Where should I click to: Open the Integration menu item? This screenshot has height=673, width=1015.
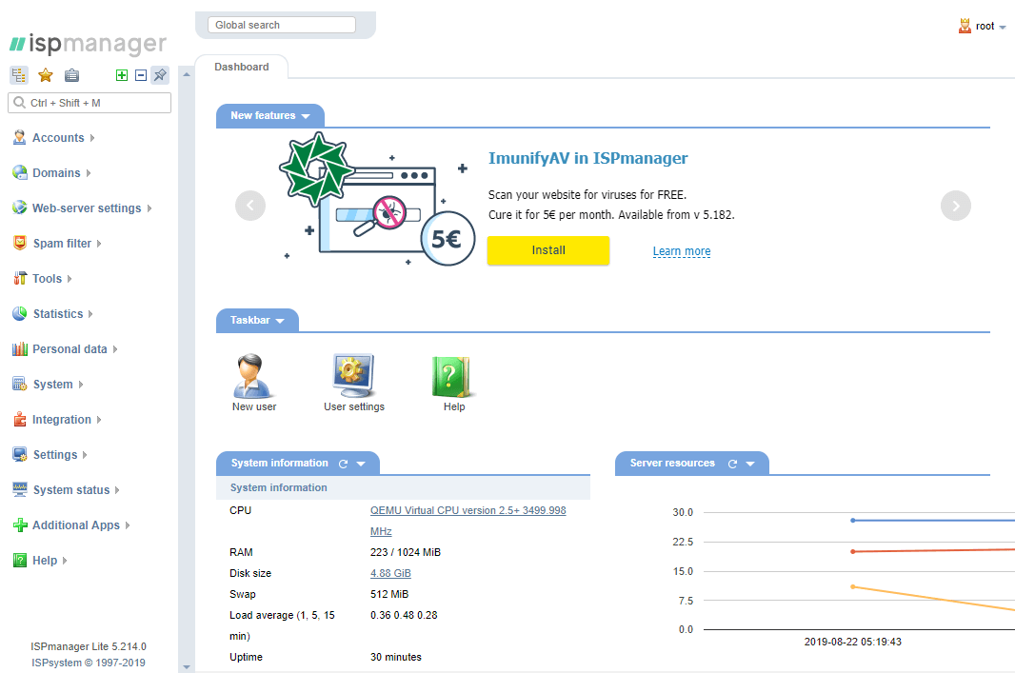point(62,420)
